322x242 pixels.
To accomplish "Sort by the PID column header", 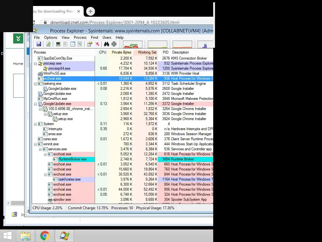I will [x=164, y=52].
